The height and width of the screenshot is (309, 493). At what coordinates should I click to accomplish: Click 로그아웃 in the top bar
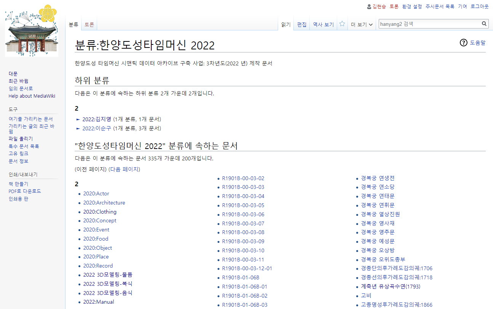479,6
